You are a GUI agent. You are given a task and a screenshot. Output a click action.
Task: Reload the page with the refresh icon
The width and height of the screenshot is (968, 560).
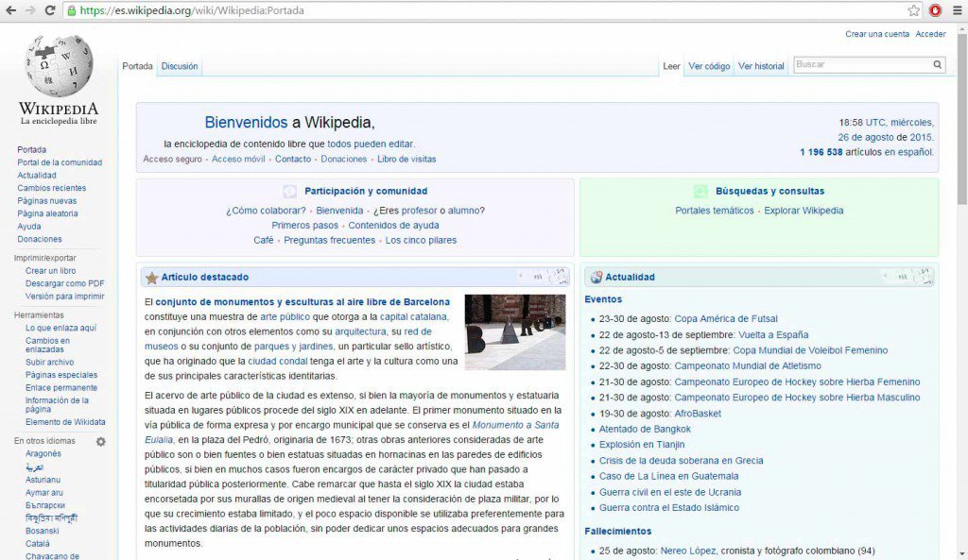[x=50, y=10]
